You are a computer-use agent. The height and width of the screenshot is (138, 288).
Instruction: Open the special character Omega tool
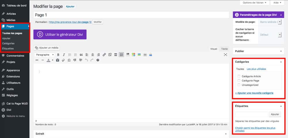pyautogui.click(x=69, y=60)
